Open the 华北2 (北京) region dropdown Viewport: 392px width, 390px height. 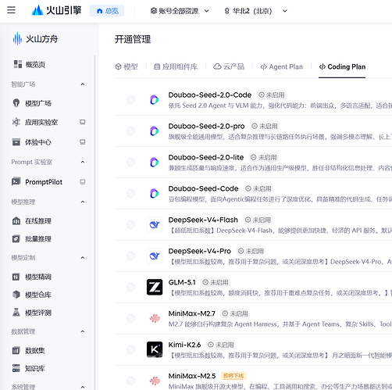255,11
